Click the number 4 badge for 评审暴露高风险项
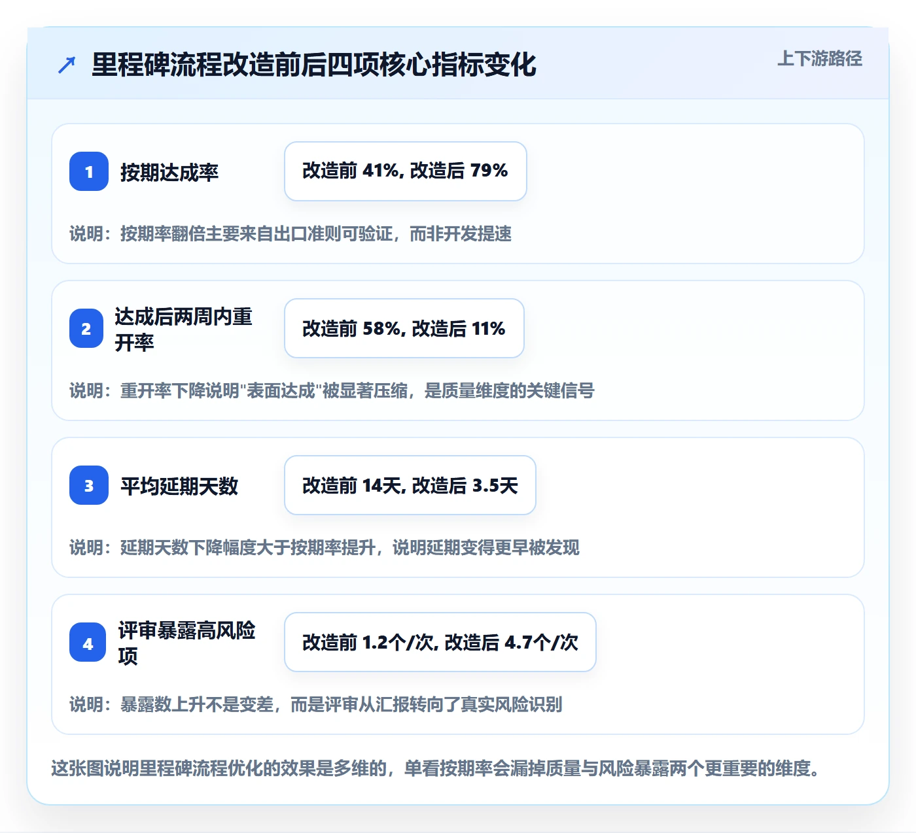This screenshot has height=833, width=916. [x=88, y=642]
